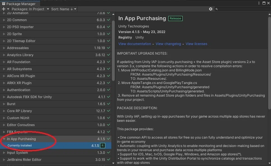Select the ARCore XR Plugin package

(x=56, y=76)
